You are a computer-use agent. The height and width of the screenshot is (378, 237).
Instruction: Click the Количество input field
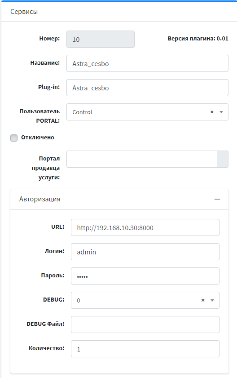pos(145,349)
